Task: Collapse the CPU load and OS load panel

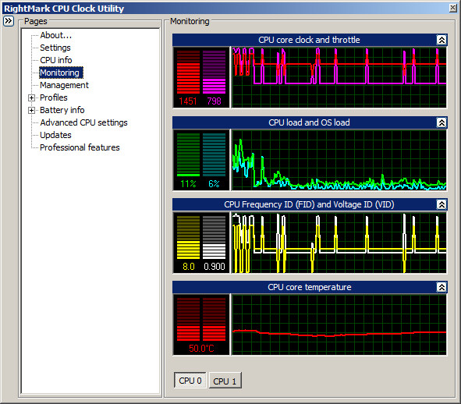Action: coord(441,122)
